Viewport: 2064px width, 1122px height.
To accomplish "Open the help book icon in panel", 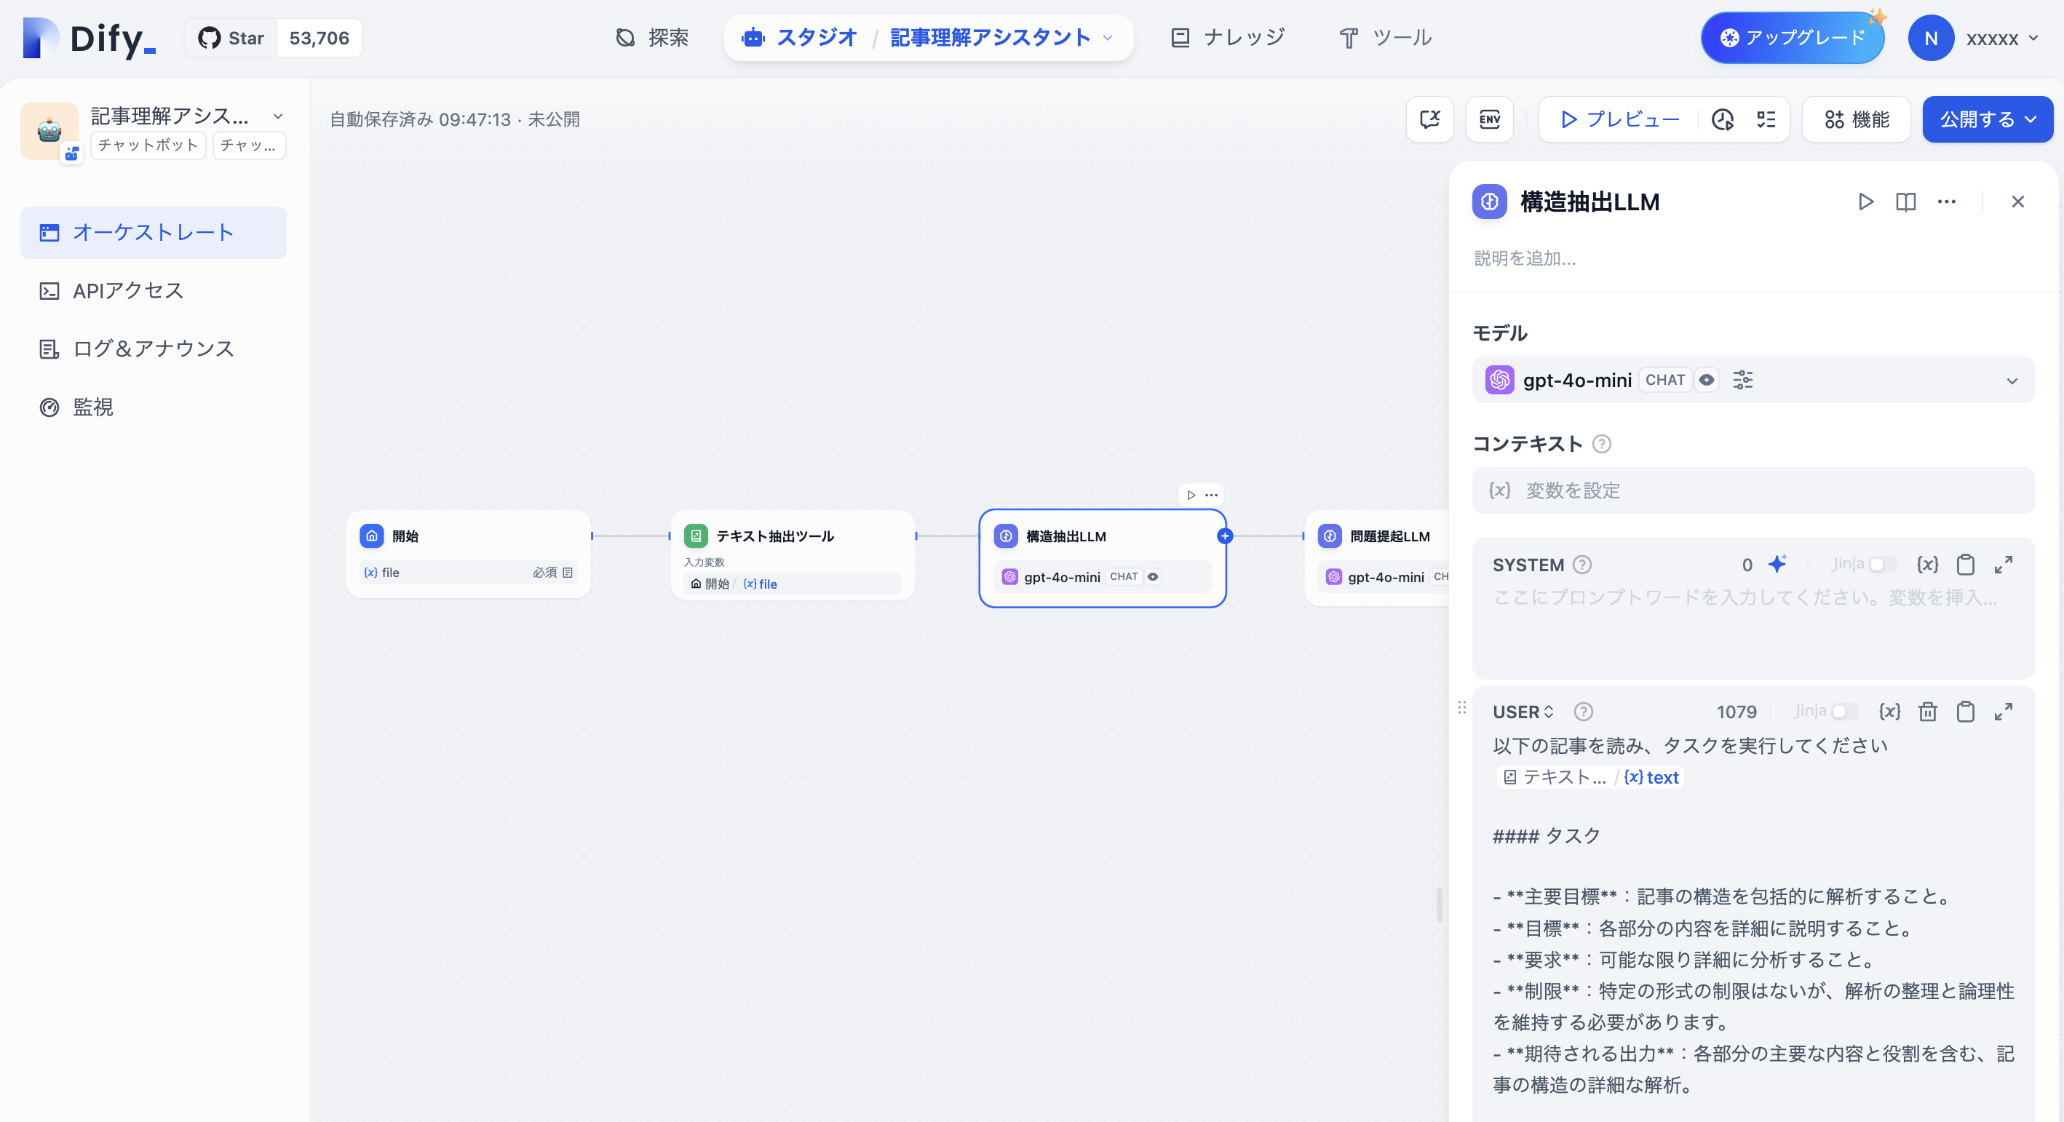I will 1905,202.
